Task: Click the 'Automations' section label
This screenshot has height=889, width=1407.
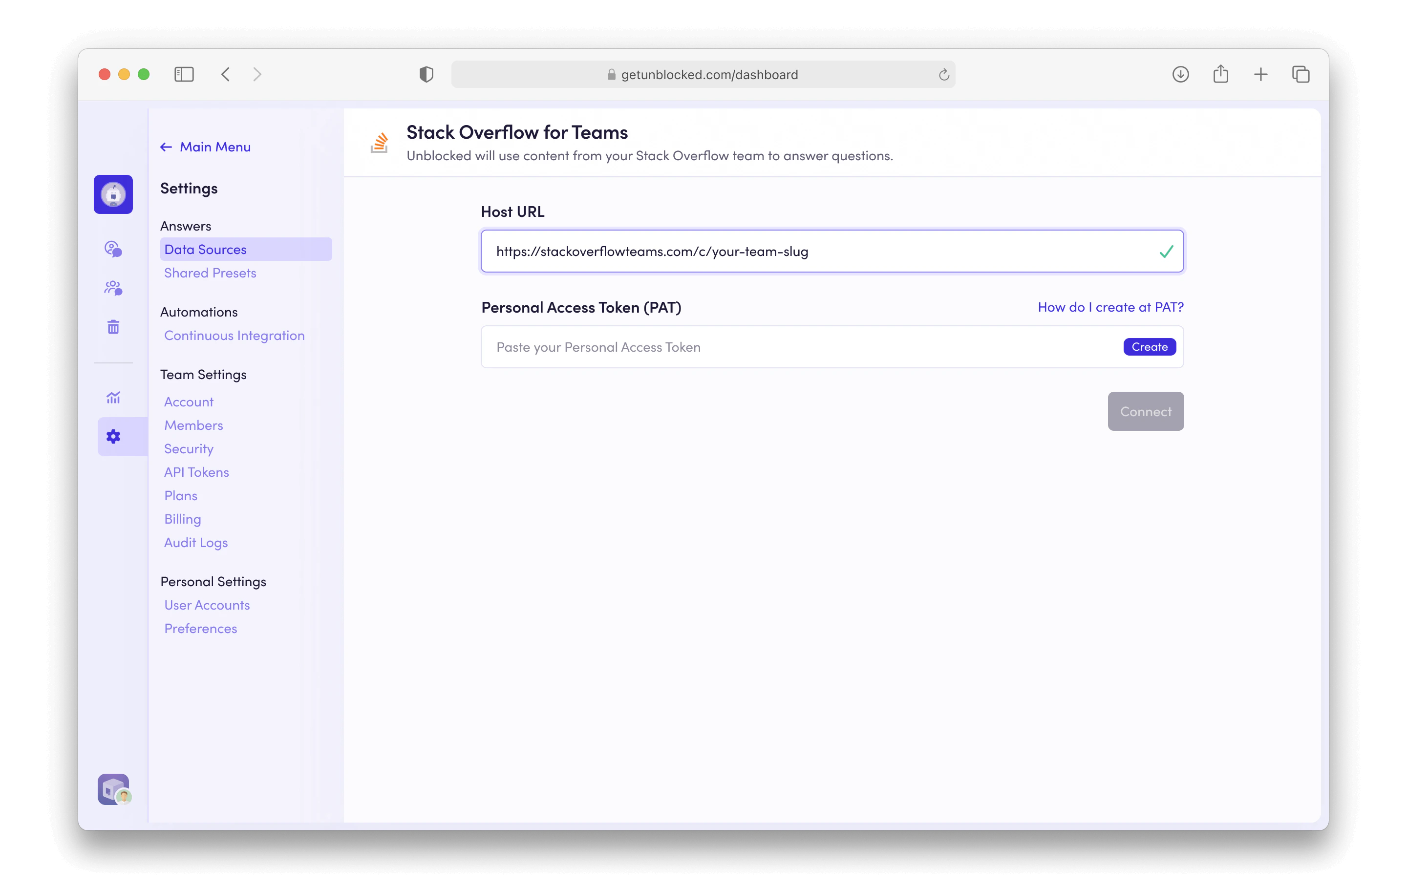Action: pos(199,312)
